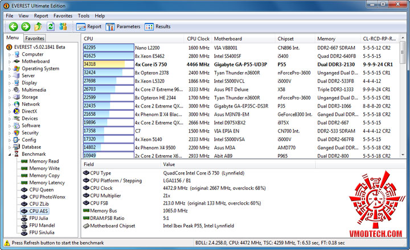Select the Benchmark hourglass icon
410x250 pixels.
coord(17,154)
